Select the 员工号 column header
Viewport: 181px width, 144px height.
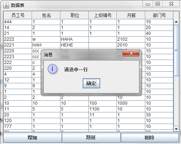pyautogui.click(x=18, y=15)
